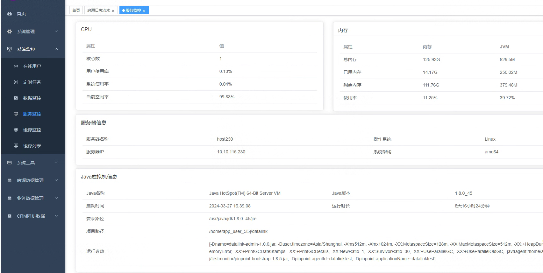Click the 系统使用率 value 0.04%
The height and width of the screenshot is (273, 543).
[225, 84]
